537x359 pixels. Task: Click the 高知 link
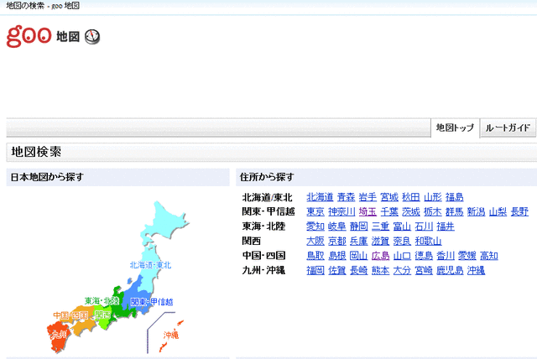click(489, 256)
